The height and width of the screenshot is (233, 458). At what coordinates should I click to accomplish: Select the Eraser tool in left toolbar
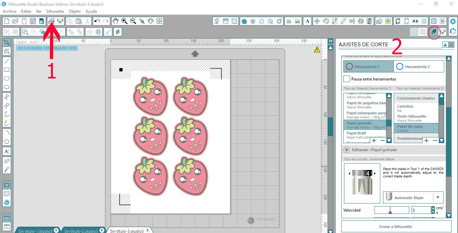[7, 161]
